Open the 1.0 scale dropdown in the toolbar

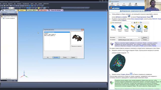click(14, 8)
